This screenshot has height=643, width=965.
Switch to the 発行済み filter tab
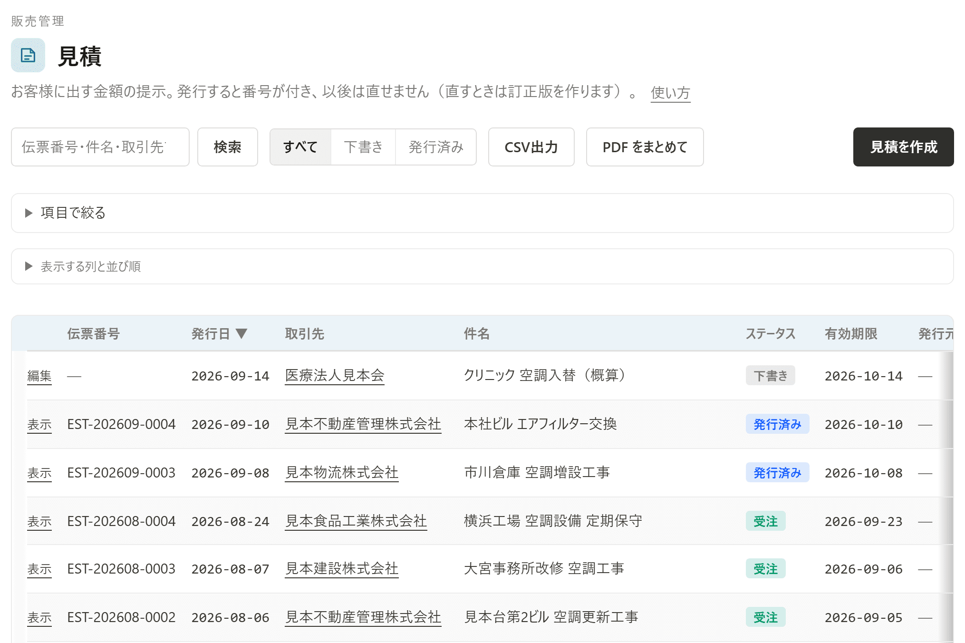click(436, 147)
